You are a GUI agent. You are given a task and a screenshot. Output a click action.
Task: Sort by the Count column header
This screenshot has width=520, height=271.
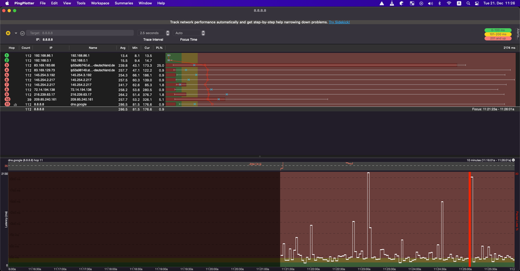tap(26, 48)
